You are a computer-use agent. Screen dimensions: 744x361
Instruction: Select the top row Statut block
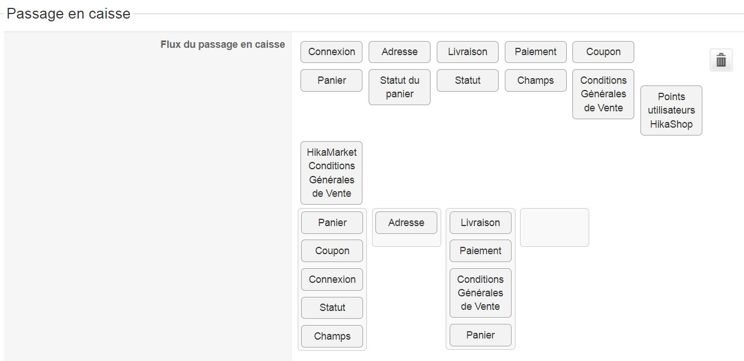(x=468, y=80)
